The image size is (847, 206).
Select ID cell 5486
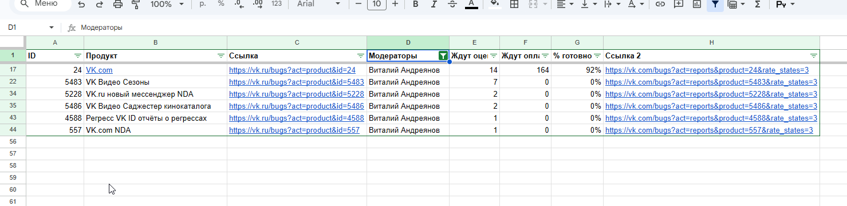[x=55, y=106]
